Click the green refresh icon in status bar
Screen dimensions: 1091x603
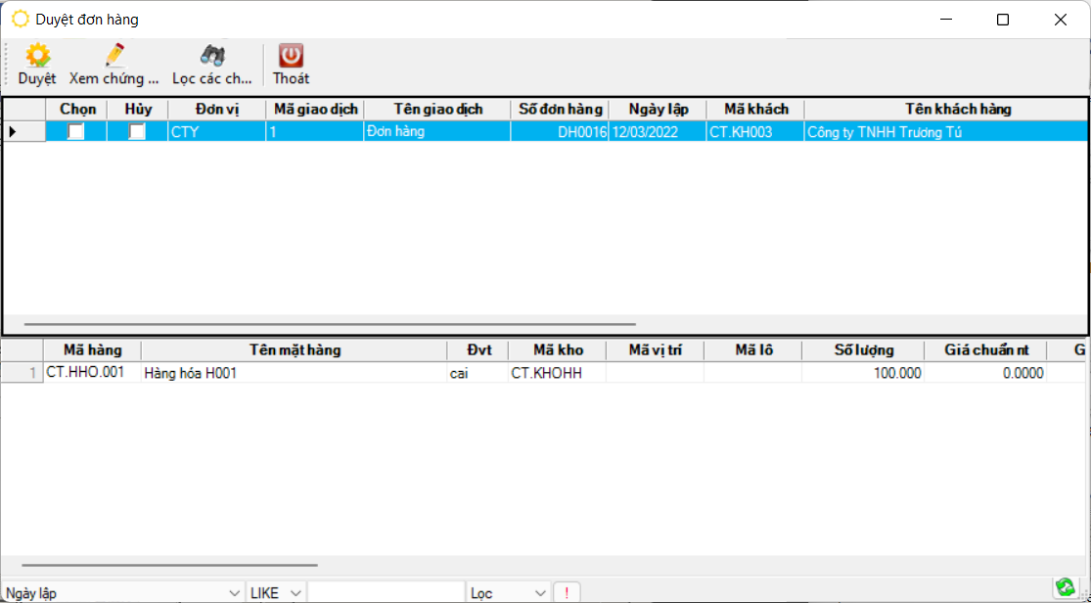(1065, 587)
